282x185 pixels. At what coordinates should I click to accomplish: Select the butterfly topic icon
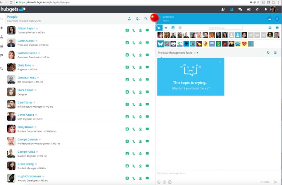pos(160,44)
